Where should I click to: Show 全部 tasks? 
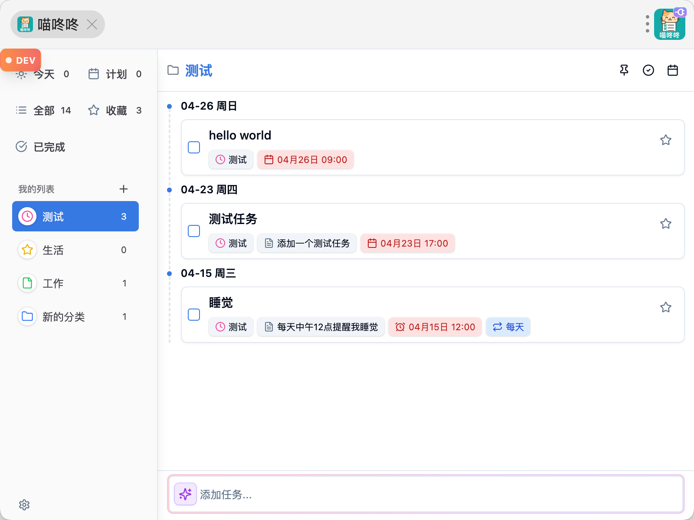(43, 110)
